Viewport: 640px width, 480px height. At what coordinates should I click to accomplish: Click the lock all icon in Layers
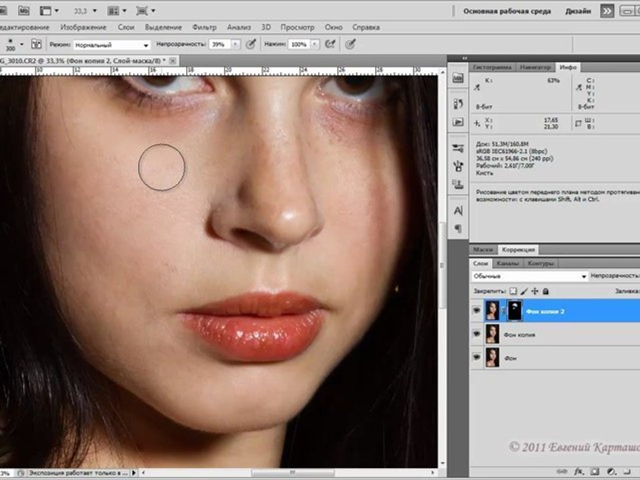coord(546,291)
